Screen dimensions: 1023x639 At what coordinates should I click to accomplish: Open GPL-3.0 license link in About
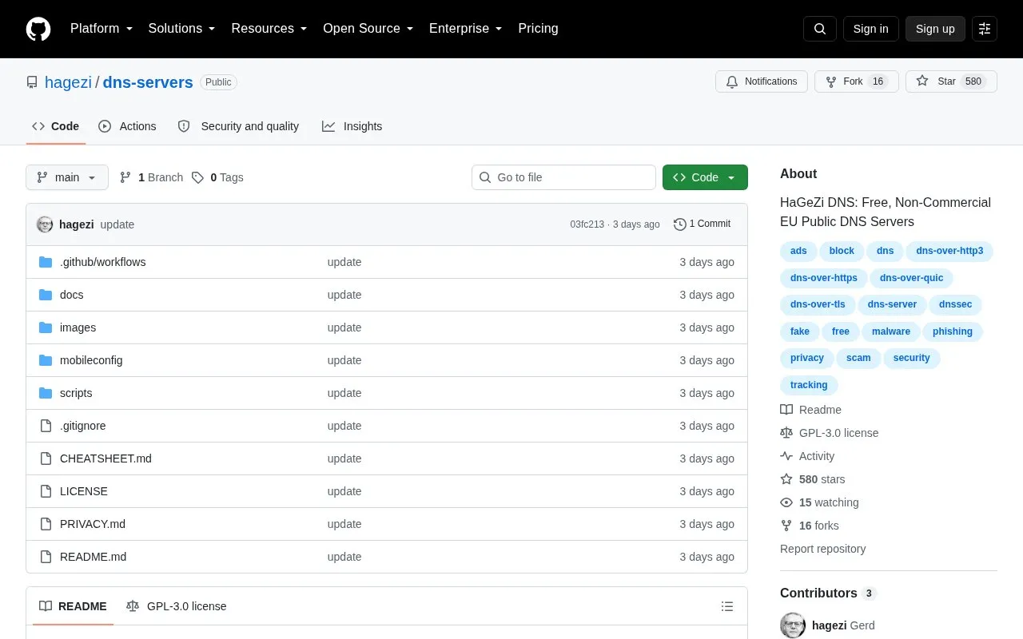(830, 433)
